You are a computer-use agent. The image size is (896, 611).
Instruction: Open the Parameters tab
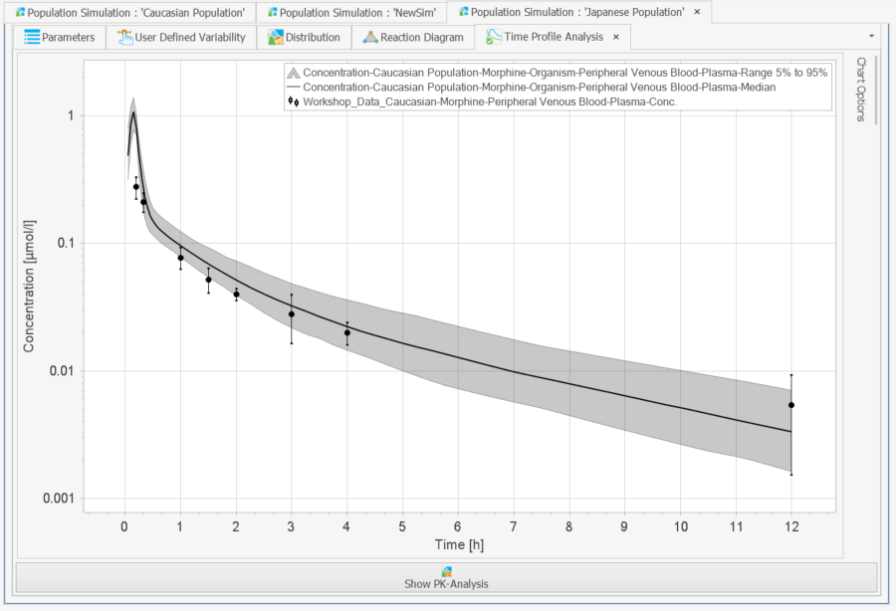(60, 37)
